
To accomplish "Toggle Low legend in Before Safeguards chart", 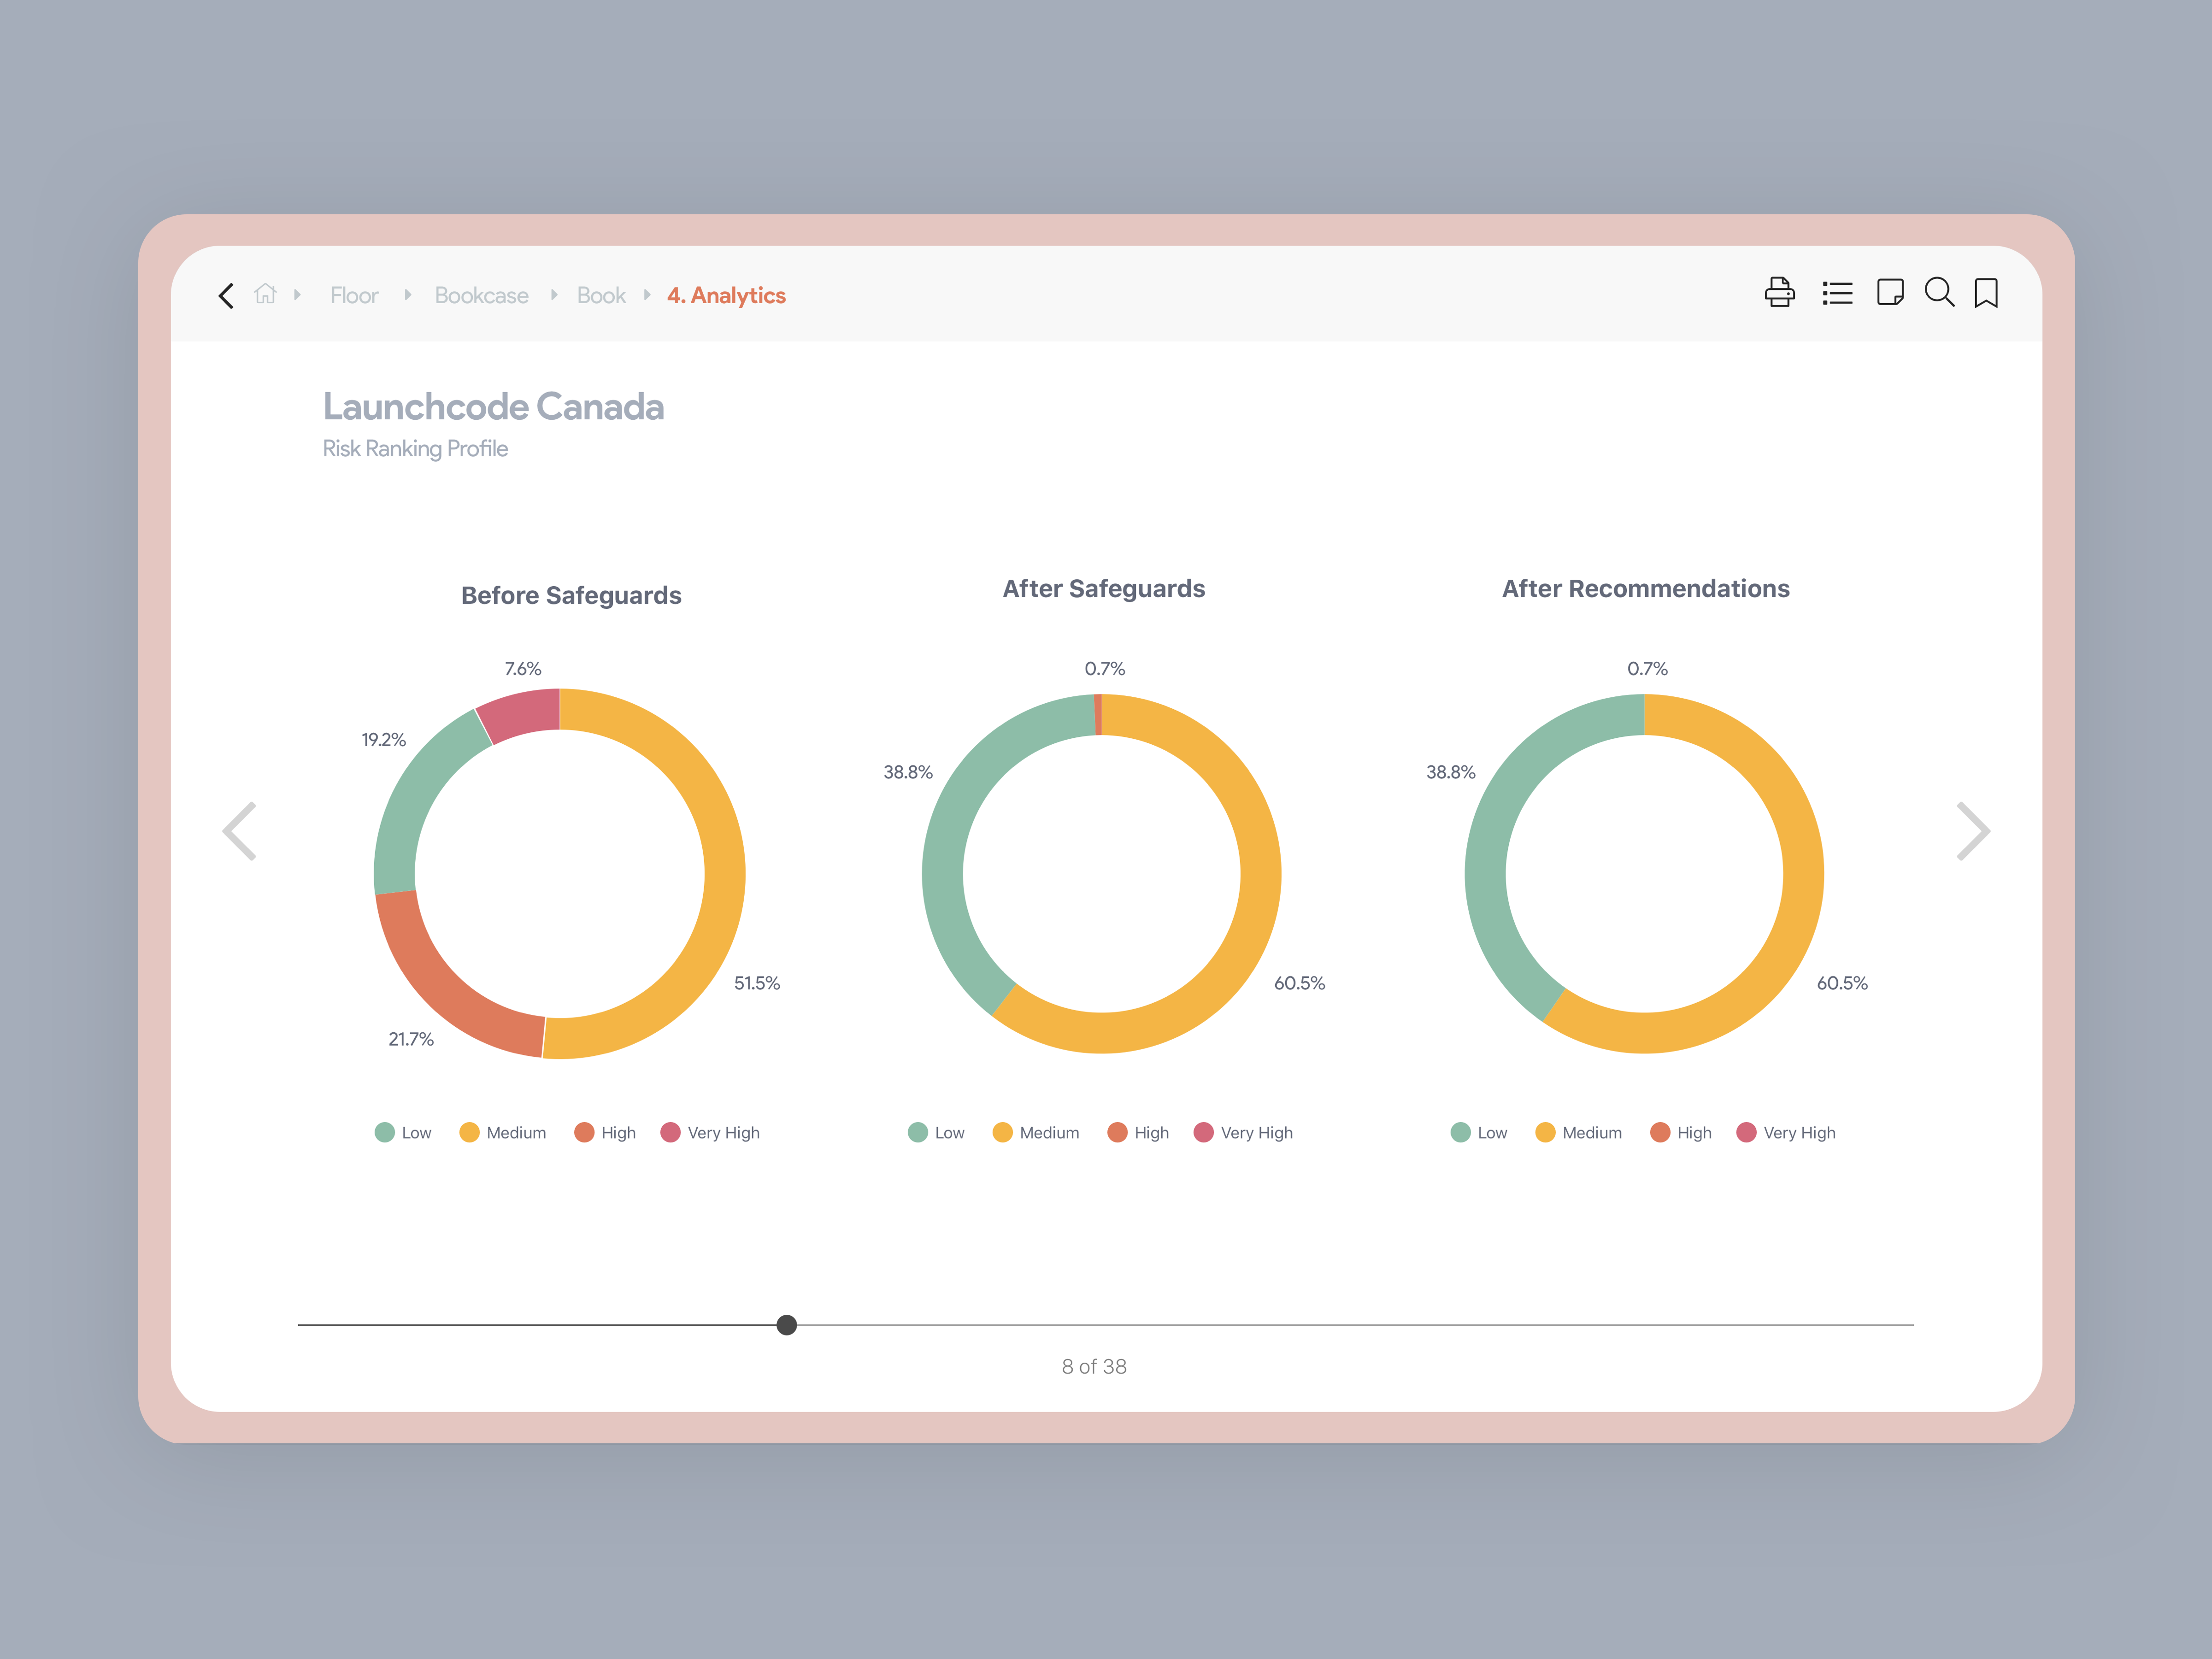I will click(403, 1132).
